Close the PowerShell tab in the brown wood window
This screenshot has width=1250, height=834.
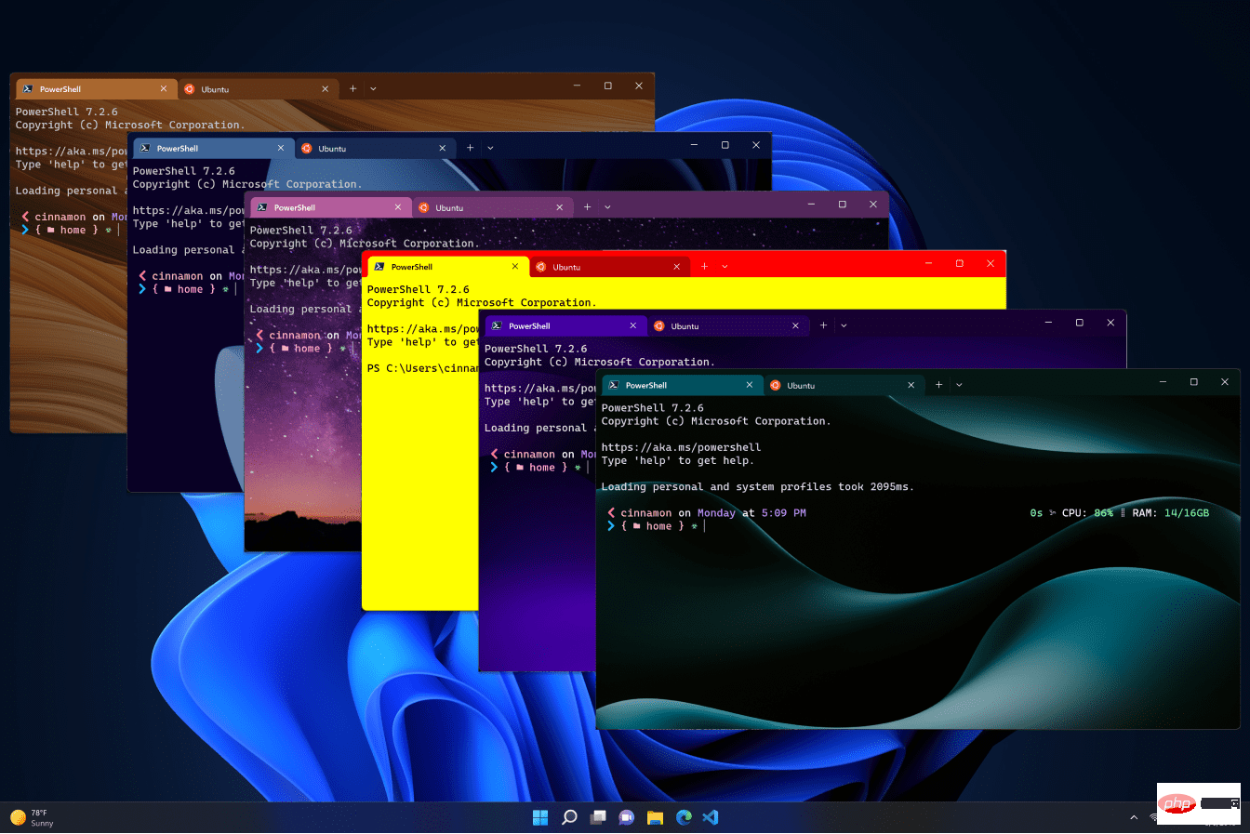pos(164,89)
